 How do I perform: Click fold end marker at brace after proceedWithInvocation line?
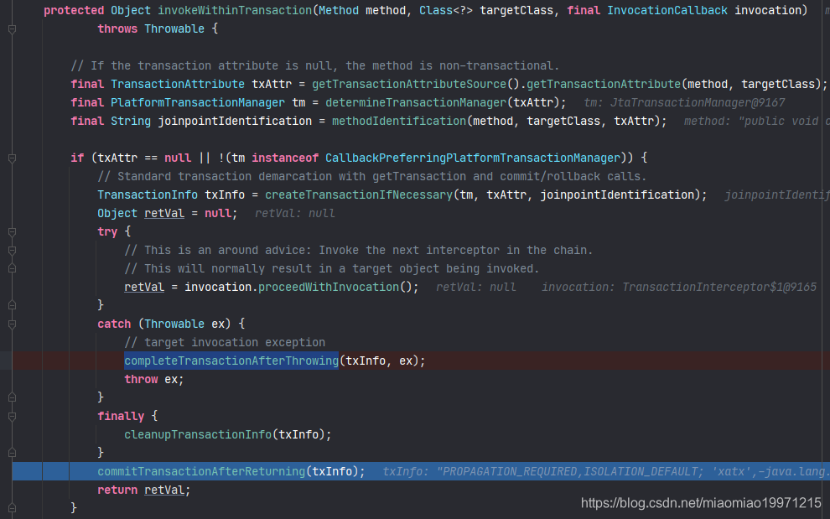[13, 305]
